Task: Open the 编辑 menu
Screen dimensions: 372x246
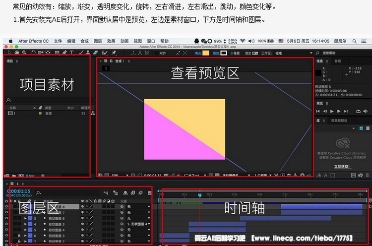Action: point(71,41)
